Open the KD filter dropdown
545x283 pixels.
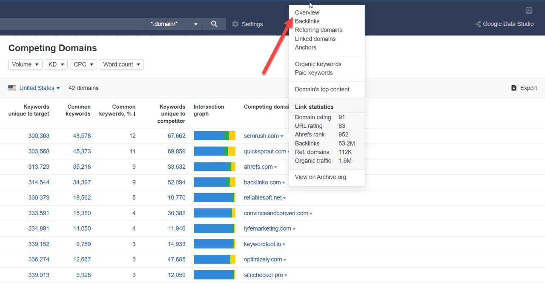click(56, 64)
